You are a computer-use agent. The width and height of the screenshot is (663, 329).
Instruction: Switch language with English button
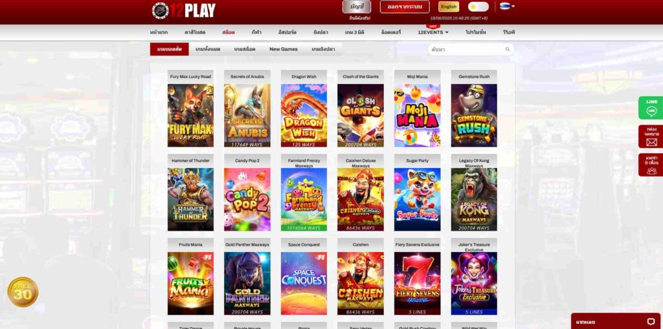coord(449,6)
